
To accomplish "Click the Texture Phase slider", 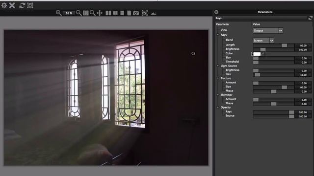I will click(274, 91).
